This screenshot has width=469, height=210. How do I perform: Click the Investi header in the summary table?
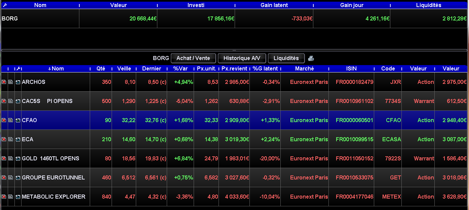tap(196, 5)
